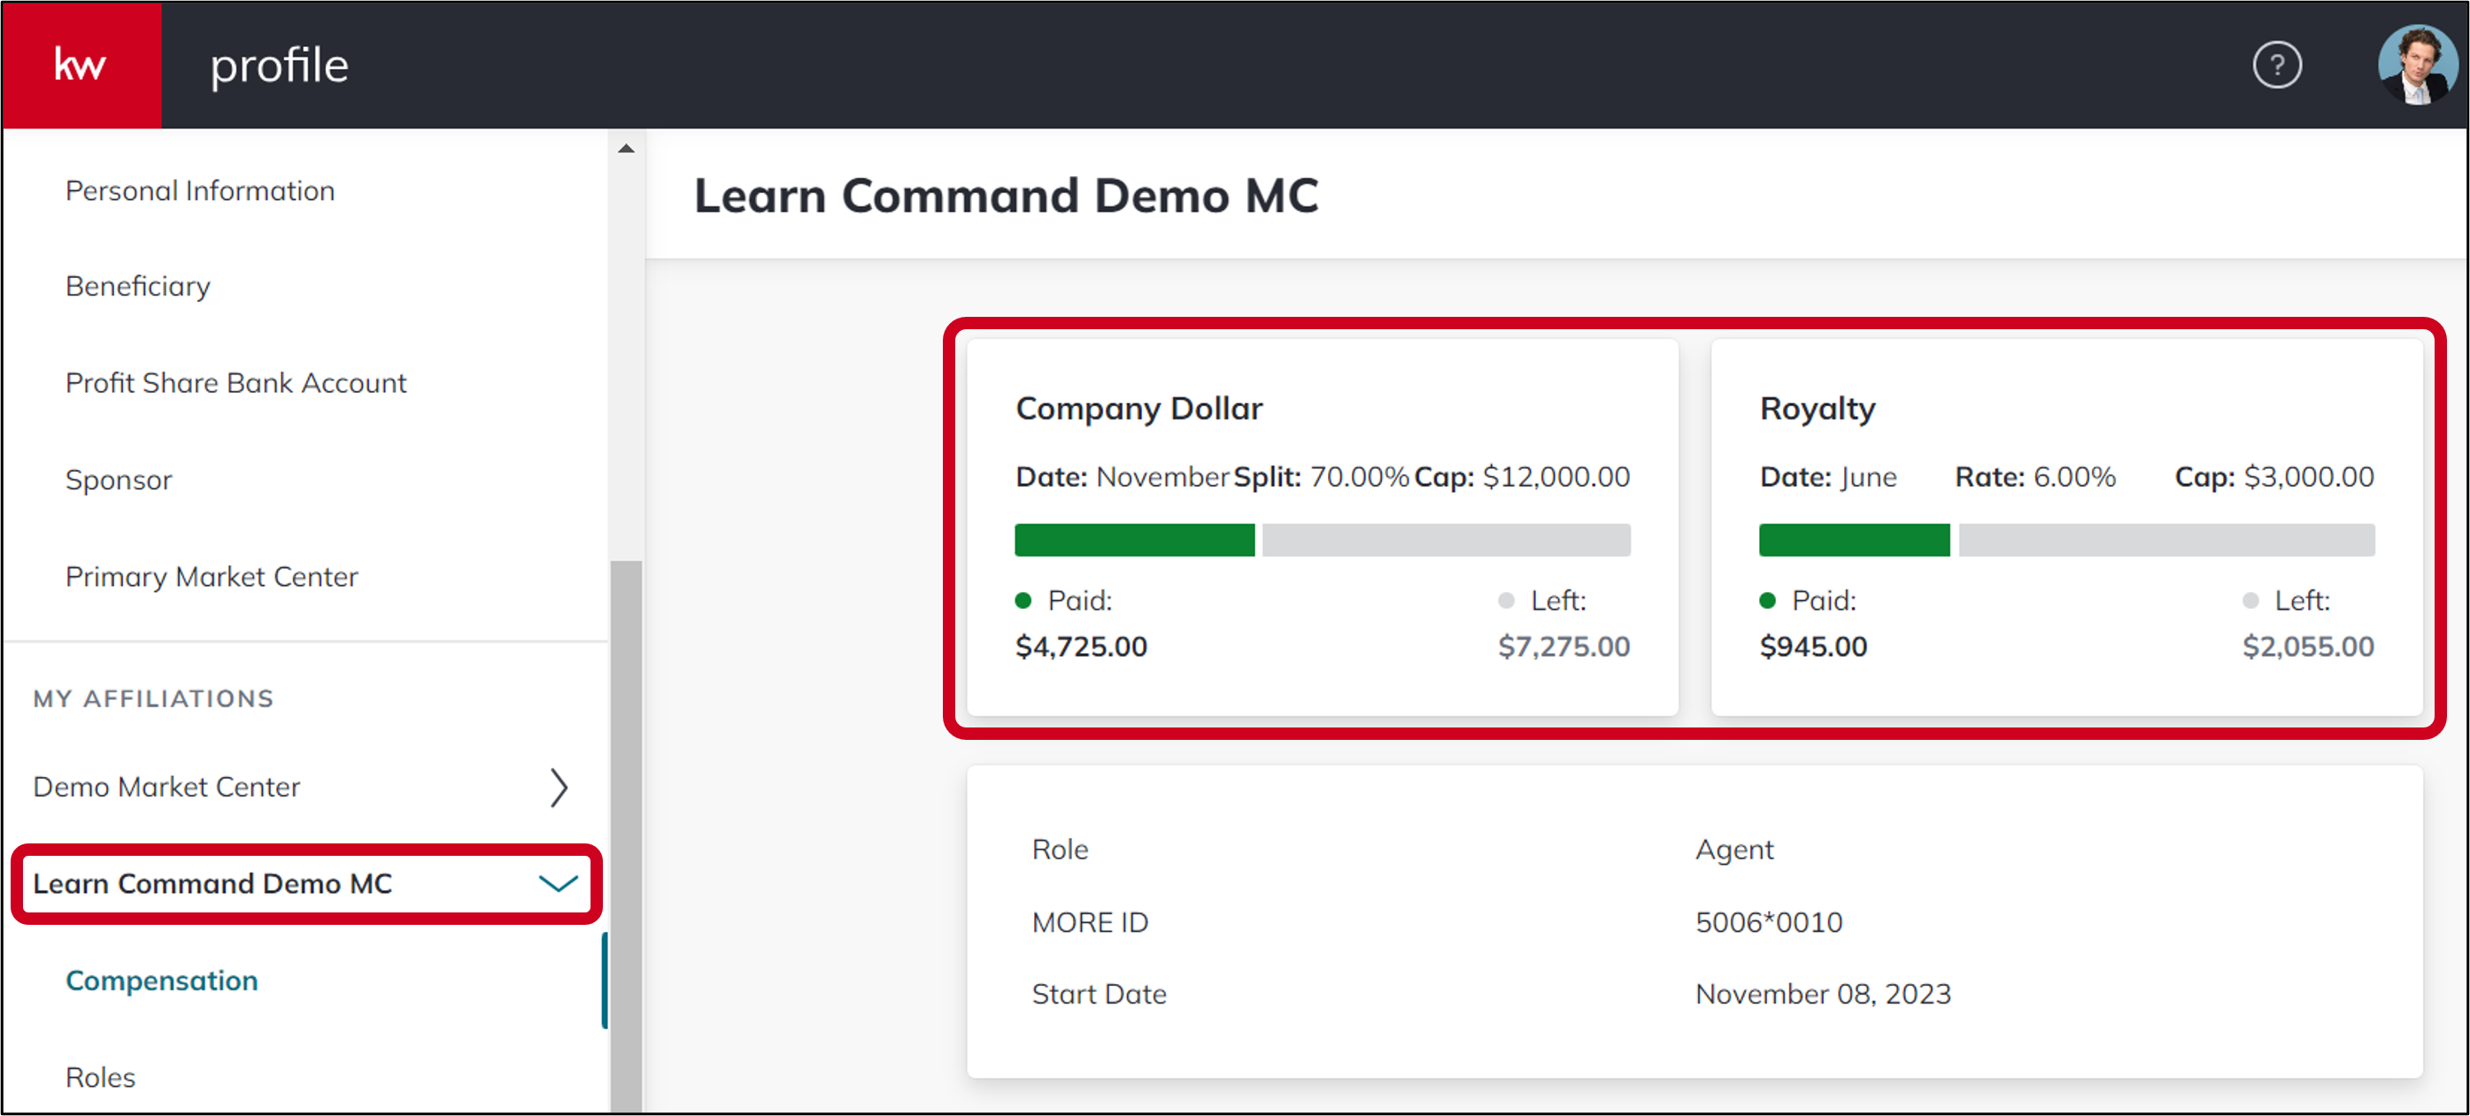Click the Rate: 6.00% value
Image resolution: width=2470 pixels, height=1116 pixels.
coord(2034,476)
